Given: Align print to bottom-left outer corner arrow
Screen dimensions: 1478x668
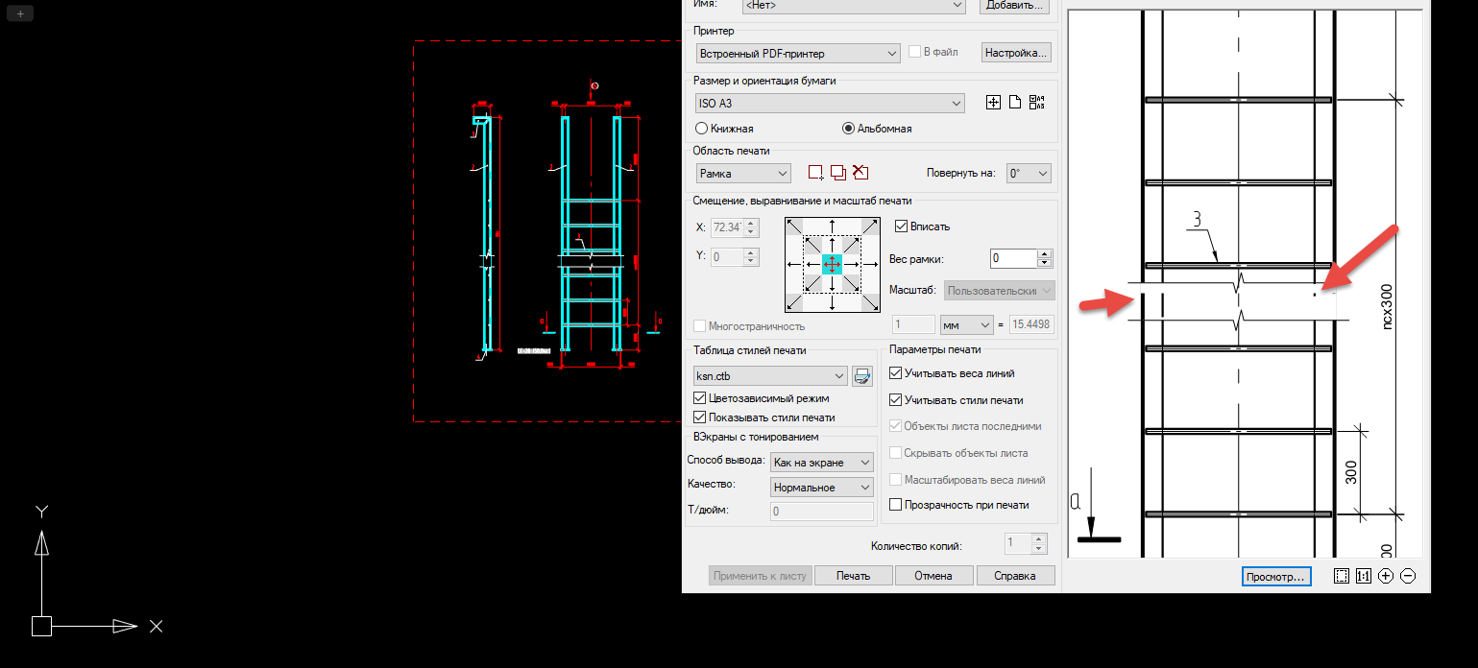Looking at the screenshot, I should pyautogui.click(x=795, y=301).
